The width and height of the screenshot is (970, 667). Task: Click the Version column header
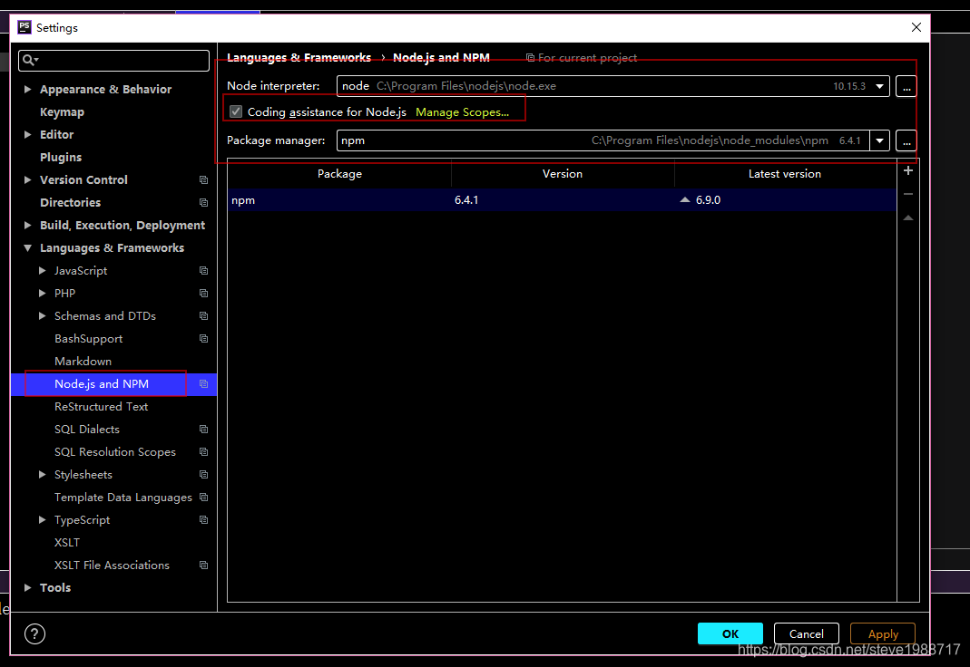[563, 173]
